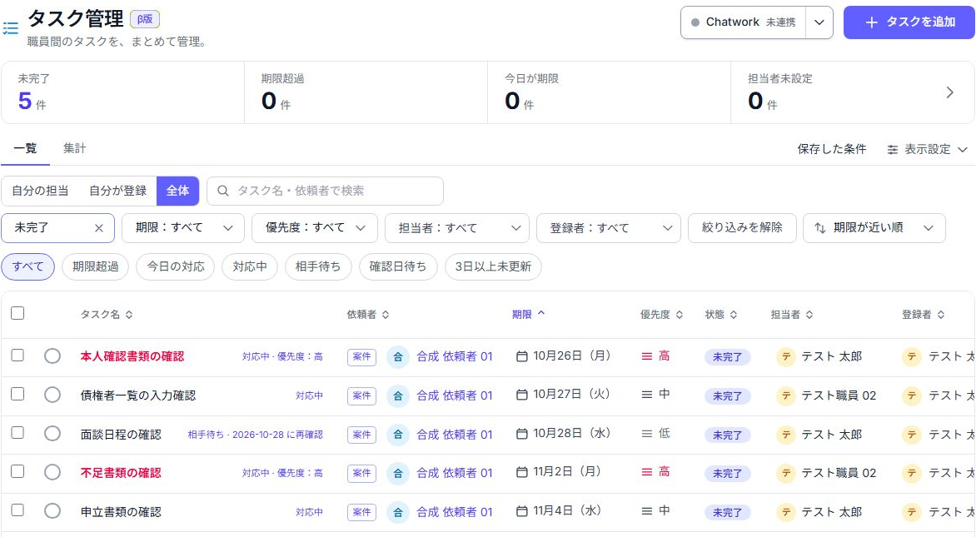Open the 担当者：すべて dropdown
Screen dimensions: 976x537
[x=457, y=228]
